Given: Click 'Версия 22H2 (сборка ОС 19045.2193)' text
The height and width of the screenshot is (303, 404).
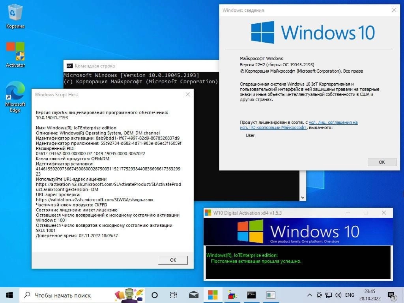Looking at the screenshot, I should pos(277,65).
